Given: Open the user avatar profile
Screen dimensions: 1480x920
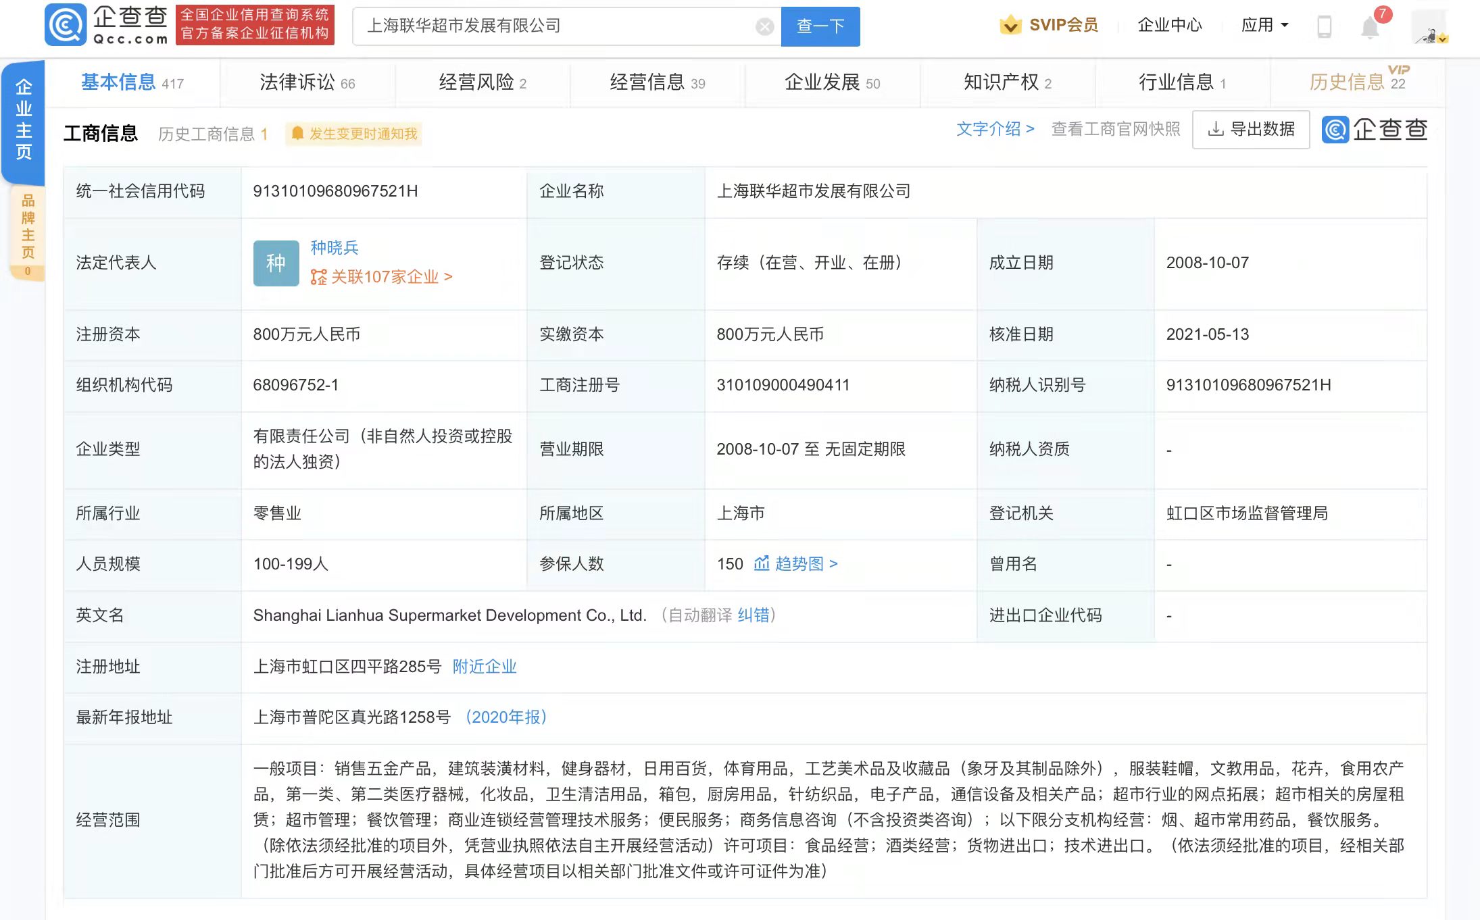Looking at the screenshot, I should (1429, 26).
